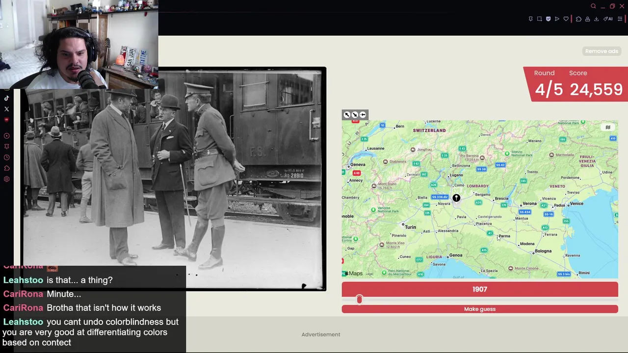Screen dimensions: 628x353
Task: Click the Remove ads button
Action: (x=602, y=51)
